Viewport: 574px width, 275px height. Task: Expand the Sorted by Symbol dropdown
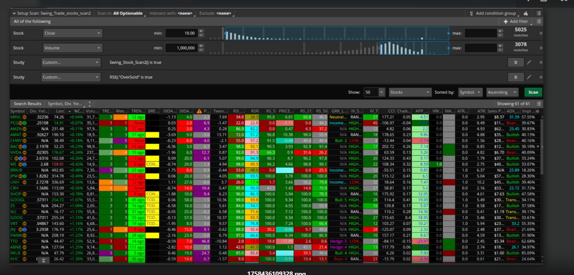pos(470,92)
